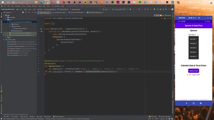Click the red Stop button in the toolbar
Image resolution: width=214 pixels, height=120 pixels.
(x=139, y=9)
